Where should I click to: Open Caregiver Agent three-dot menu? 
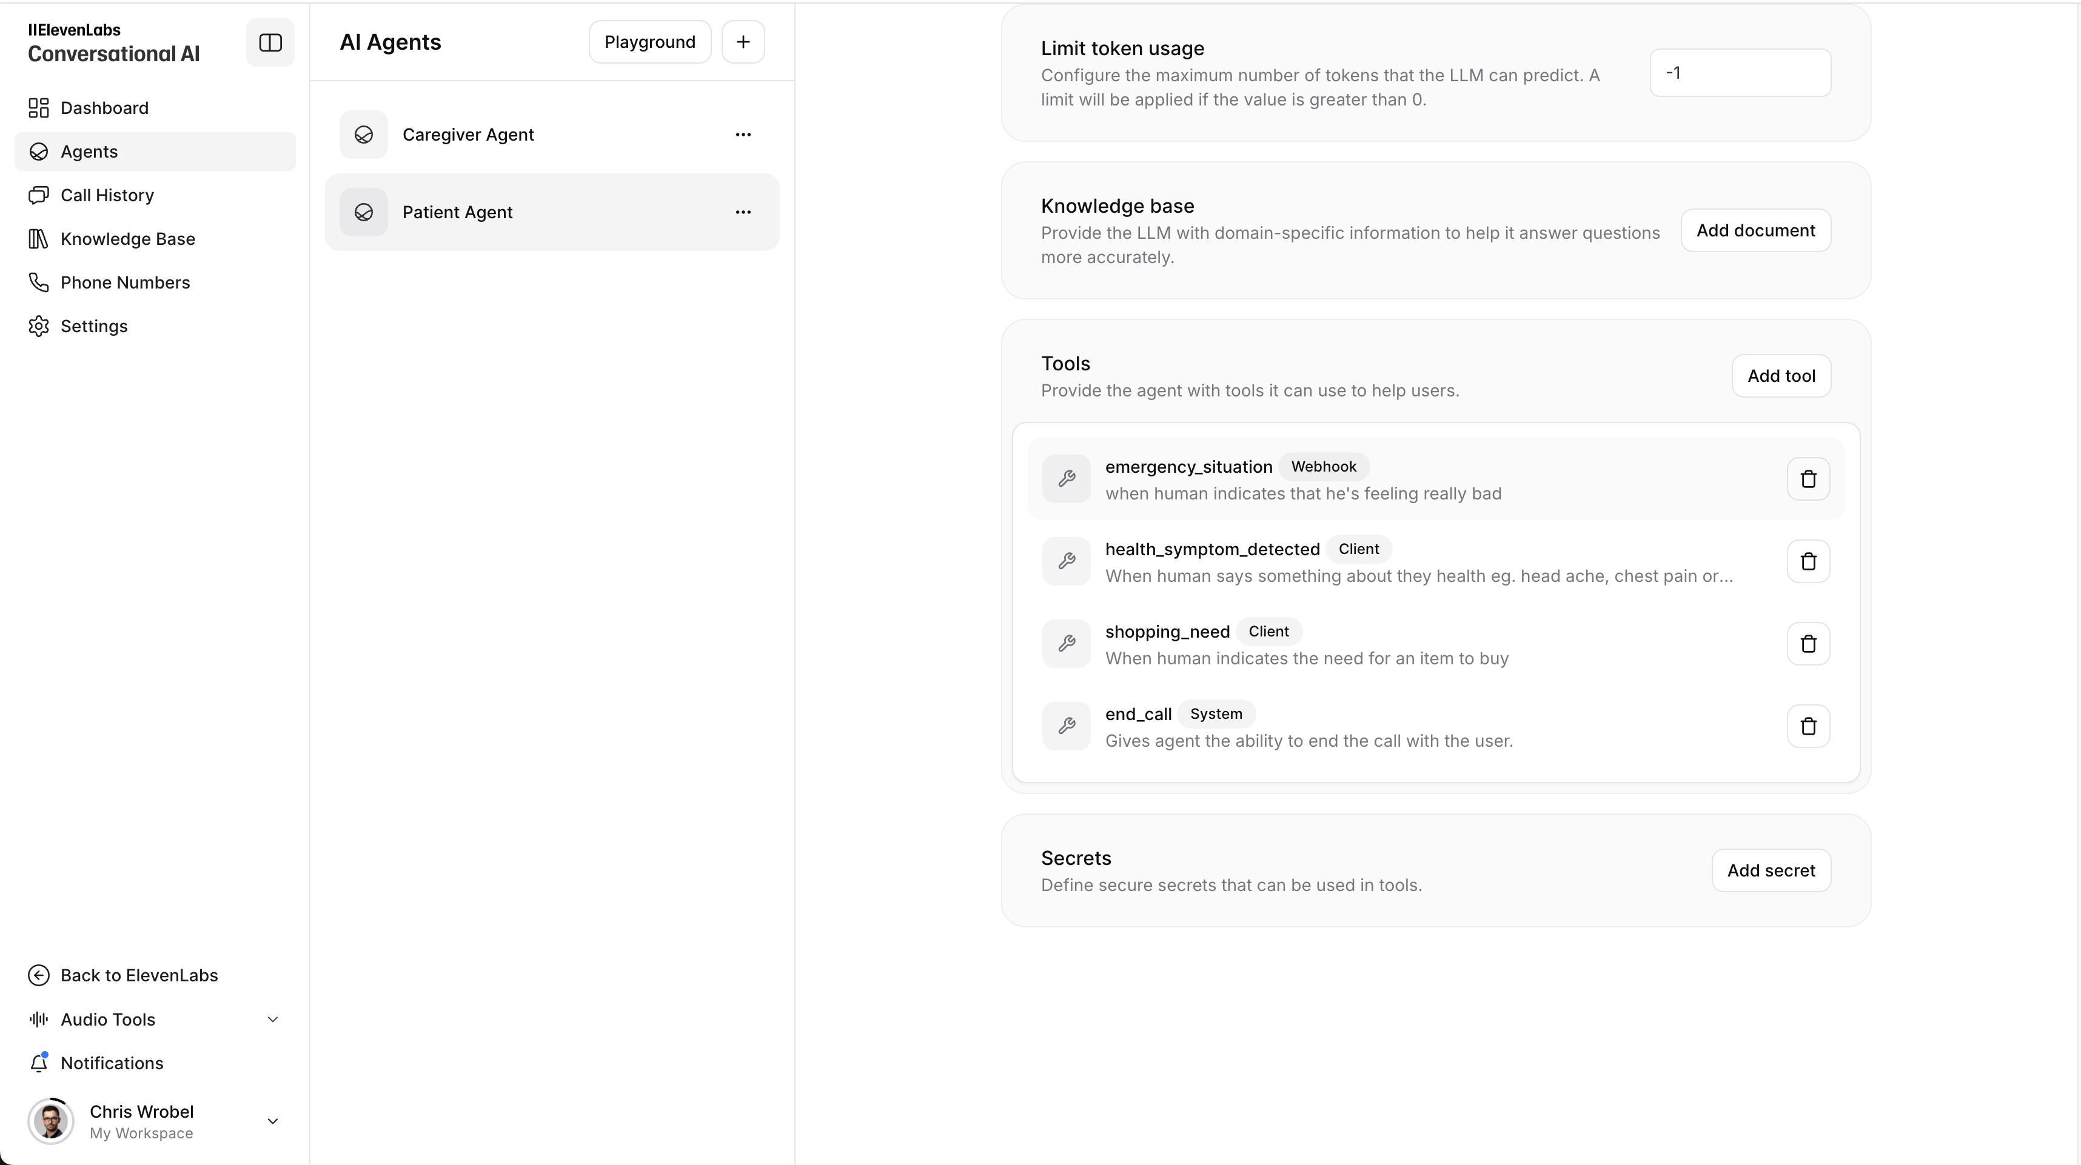pos(742,135)
